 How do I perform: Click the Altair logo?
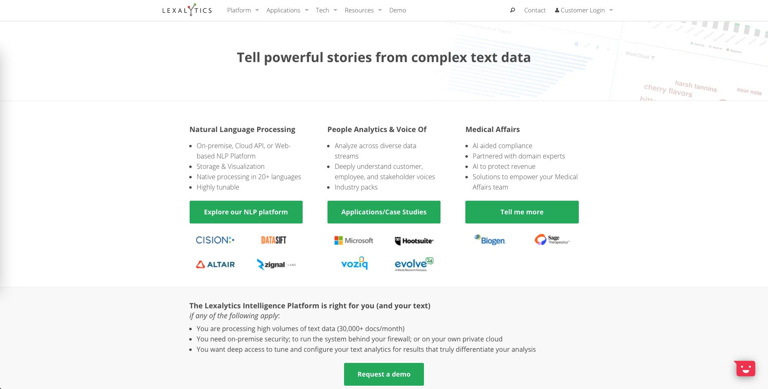point(215,264)
